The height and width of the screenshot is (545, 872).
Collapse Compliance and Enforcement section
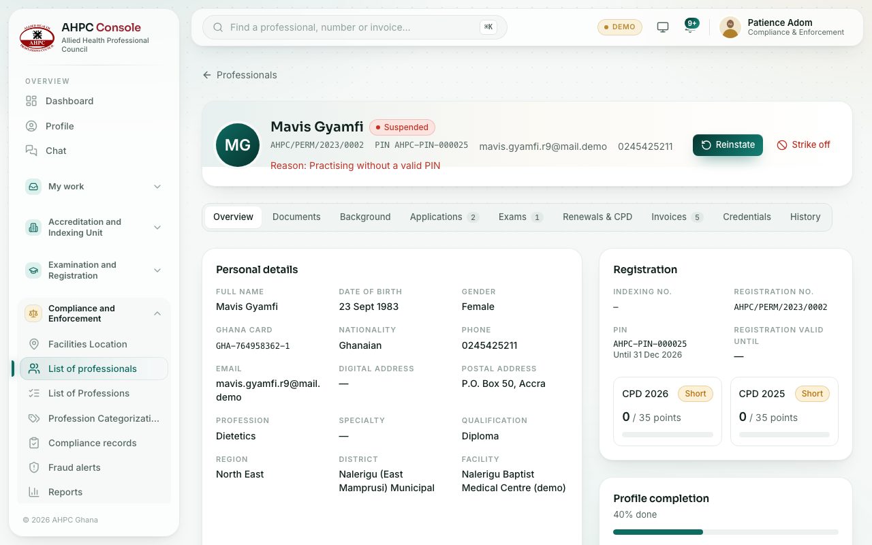[x=94, y=313]
